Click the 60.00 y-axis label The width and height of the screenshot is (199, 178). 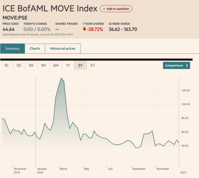click(185, 132)
